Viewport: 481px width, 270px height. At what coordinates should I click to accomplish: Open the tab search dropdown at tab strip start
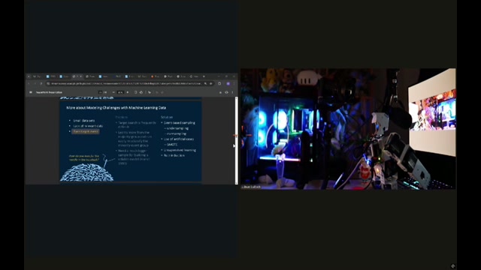point(29,76)
